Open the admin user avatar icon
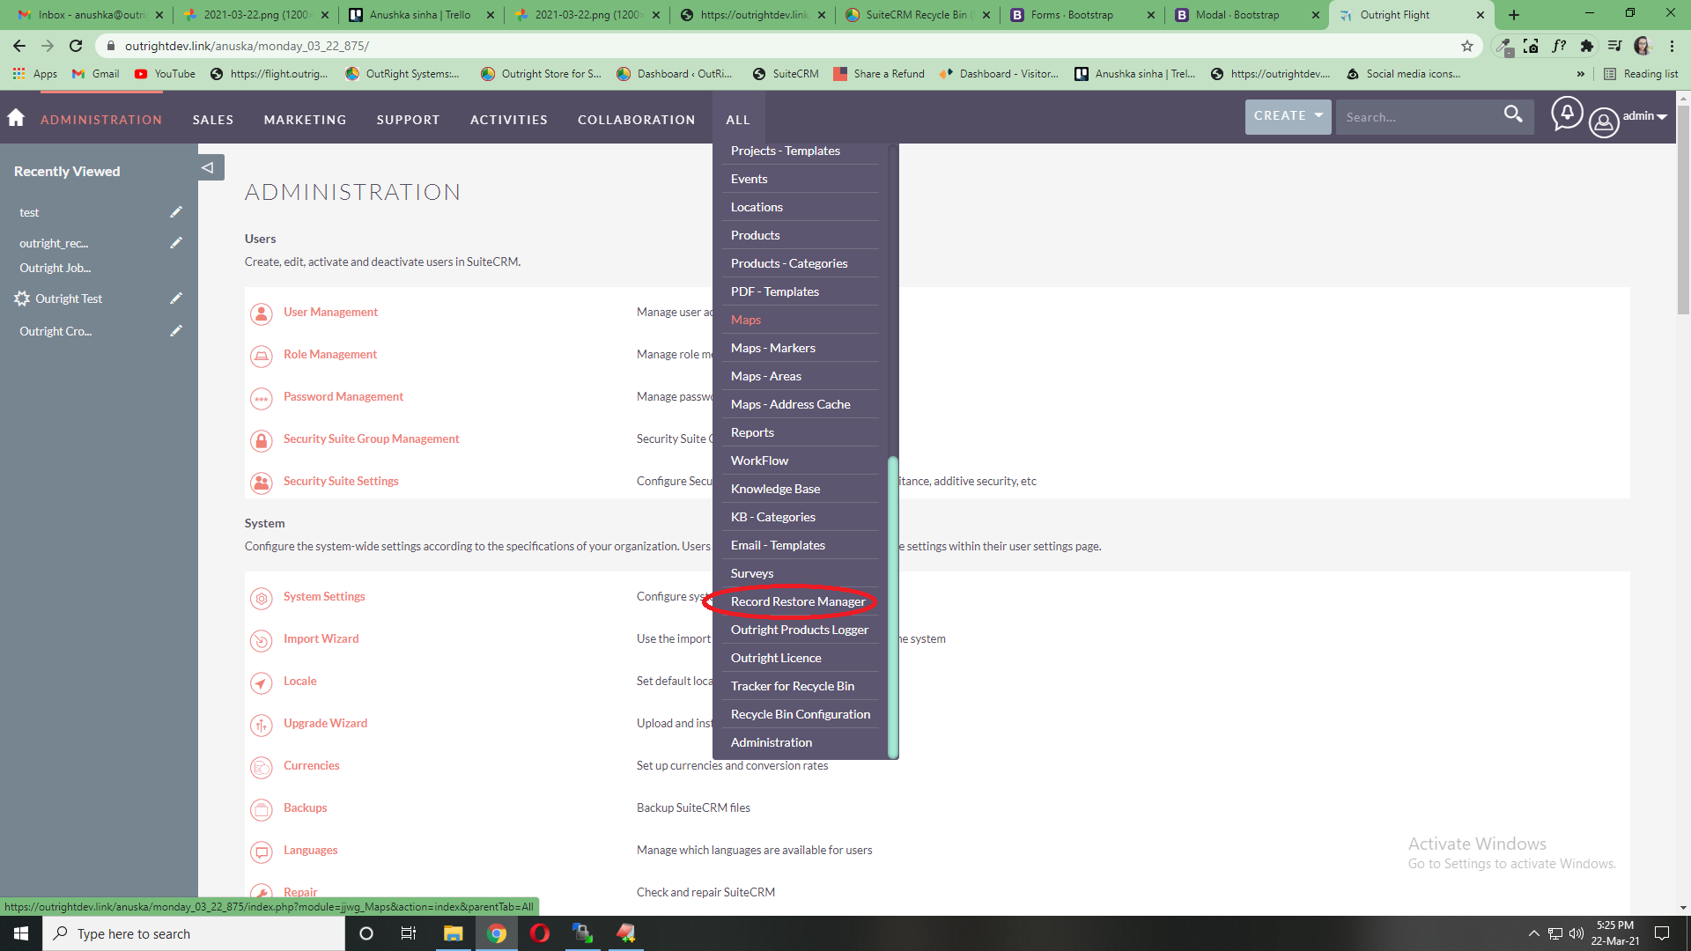 [x=1604, y=122]
